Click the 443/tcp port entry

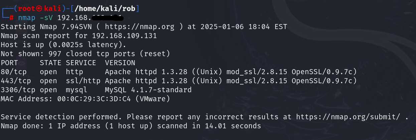click(14, 81)
